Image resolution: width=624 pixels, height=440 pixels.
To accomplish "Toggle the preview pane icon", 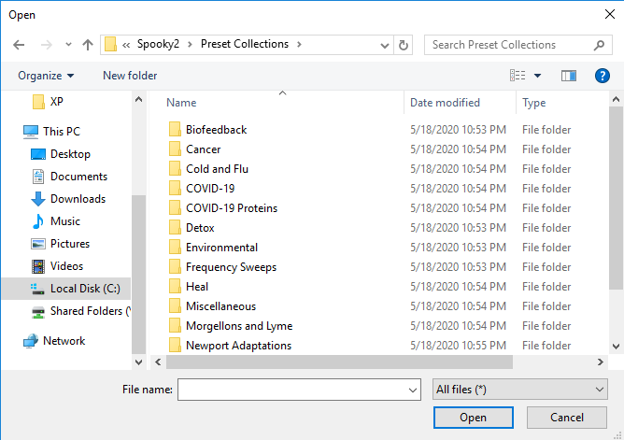I will (x=568, y=76).
